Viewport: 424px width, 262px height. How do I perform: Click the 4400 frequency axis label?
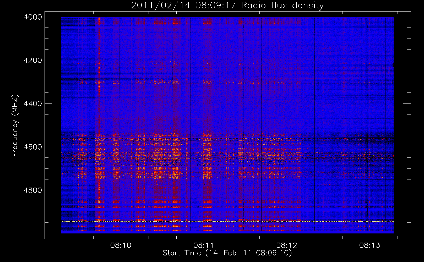[33, 104]
